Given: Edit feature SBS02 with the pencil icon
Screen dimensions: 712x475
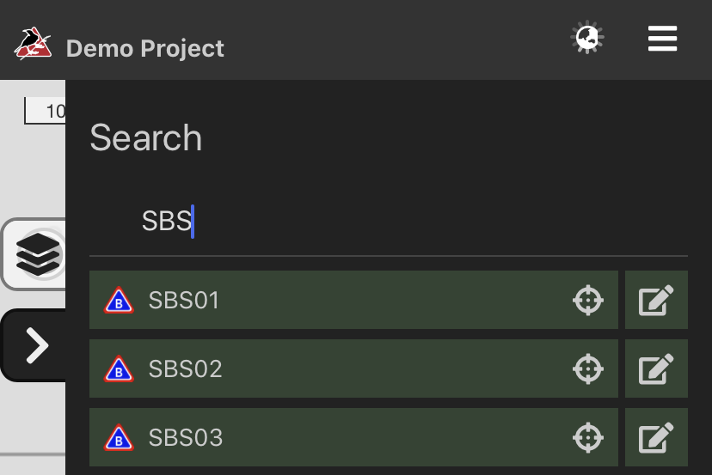Looking at the screenshot, I should pyautogui.click(x=656, y=368).
